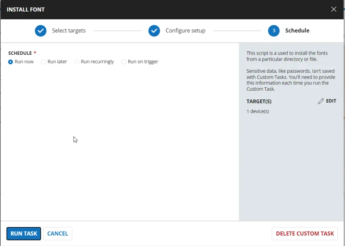
Task: Click EDIT text to change targets
Action: click(x=331, y=101)
